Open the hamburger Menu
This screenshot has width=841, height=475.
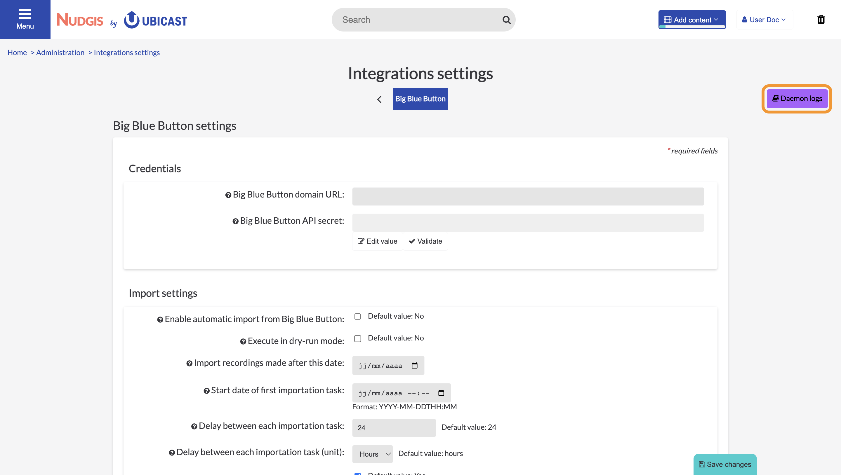point(25,19)
